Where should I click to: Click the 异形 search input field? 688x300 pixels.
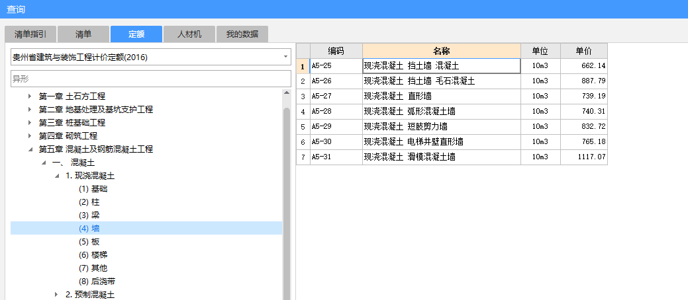pyautogui.click(x=151, y=79)
